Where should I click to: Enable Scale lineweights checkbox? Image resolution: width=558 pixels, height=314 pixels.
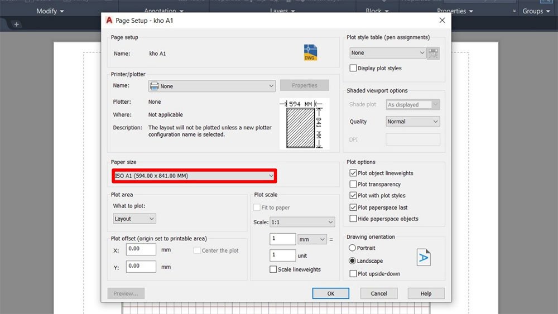pyautogui.click(x=273, y=269)
